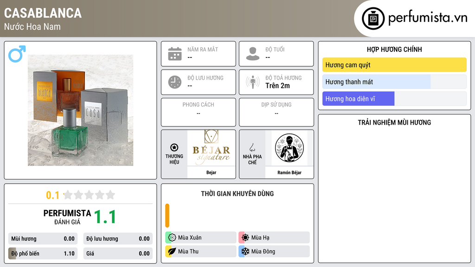Click the person icon beside Độ Tuổi
475x267 pixels.
[253, 54]
